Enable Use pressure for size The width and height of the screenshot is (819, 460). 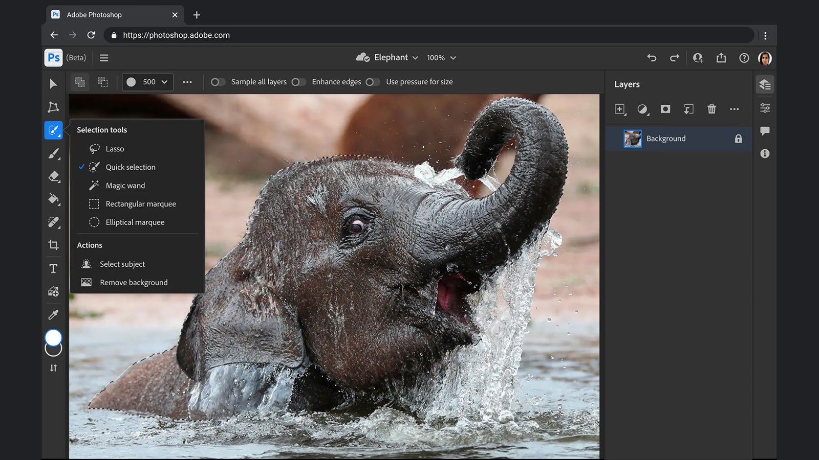pos(373,82)
